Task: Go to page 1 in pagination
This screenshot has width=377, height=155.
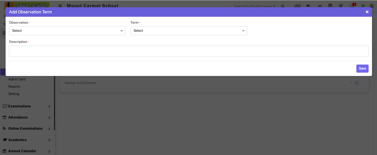Action: tap(357, 83)
